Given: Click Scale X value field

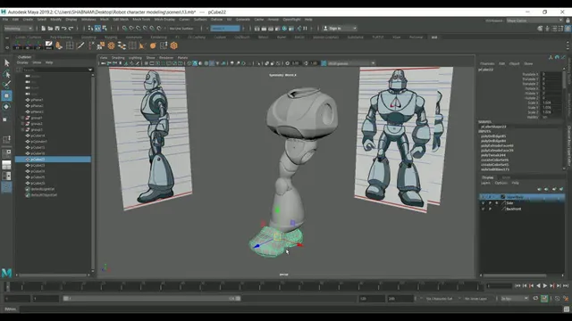Looking at the screenshot, I should 551,103.
